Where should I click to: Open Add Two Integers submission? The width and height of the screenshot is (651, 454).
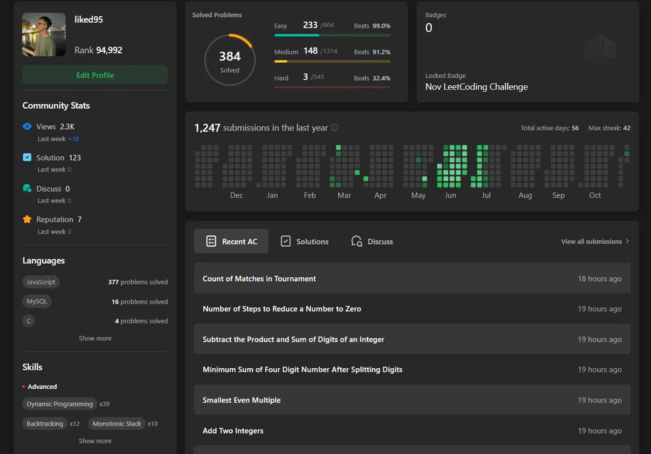coord(412,430)
